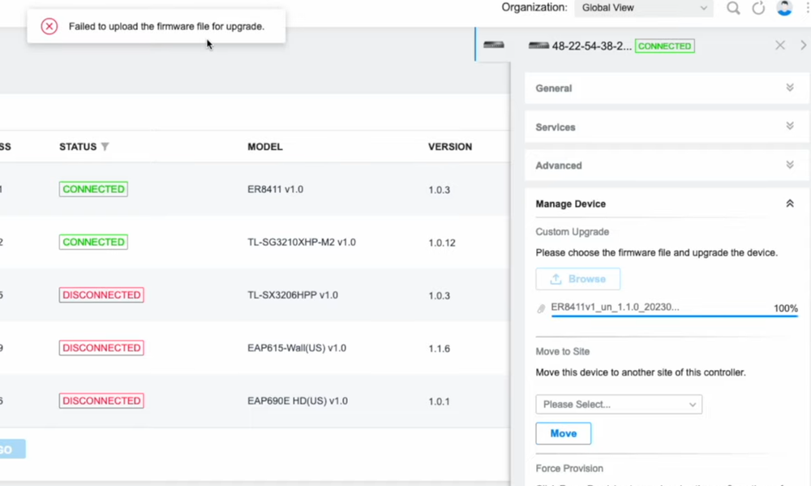Click the Move to Site label
The image size is (811, 486).
click(x=562, y=351)
